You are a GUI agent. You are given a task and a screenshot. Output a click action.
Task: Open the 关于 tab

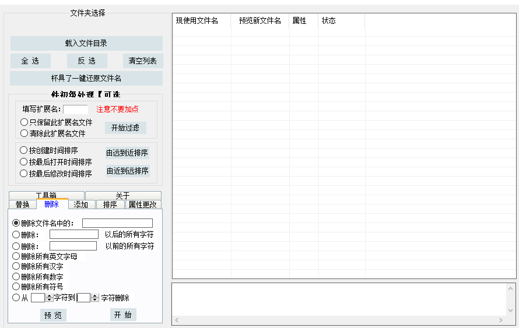point(123,195)
